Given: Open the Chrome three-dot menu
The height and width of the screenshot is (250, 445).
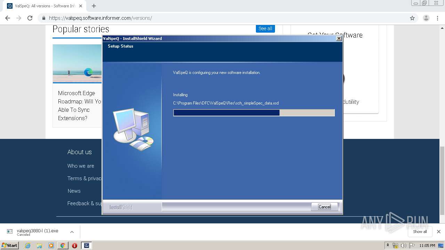Looking at the screenshot, I should pos(438,18).
